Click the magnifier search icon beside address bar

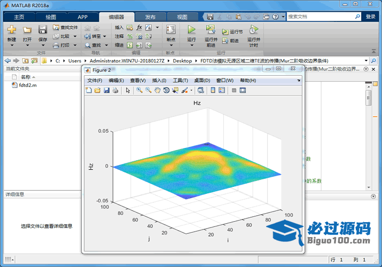click(x=373, y=60)
